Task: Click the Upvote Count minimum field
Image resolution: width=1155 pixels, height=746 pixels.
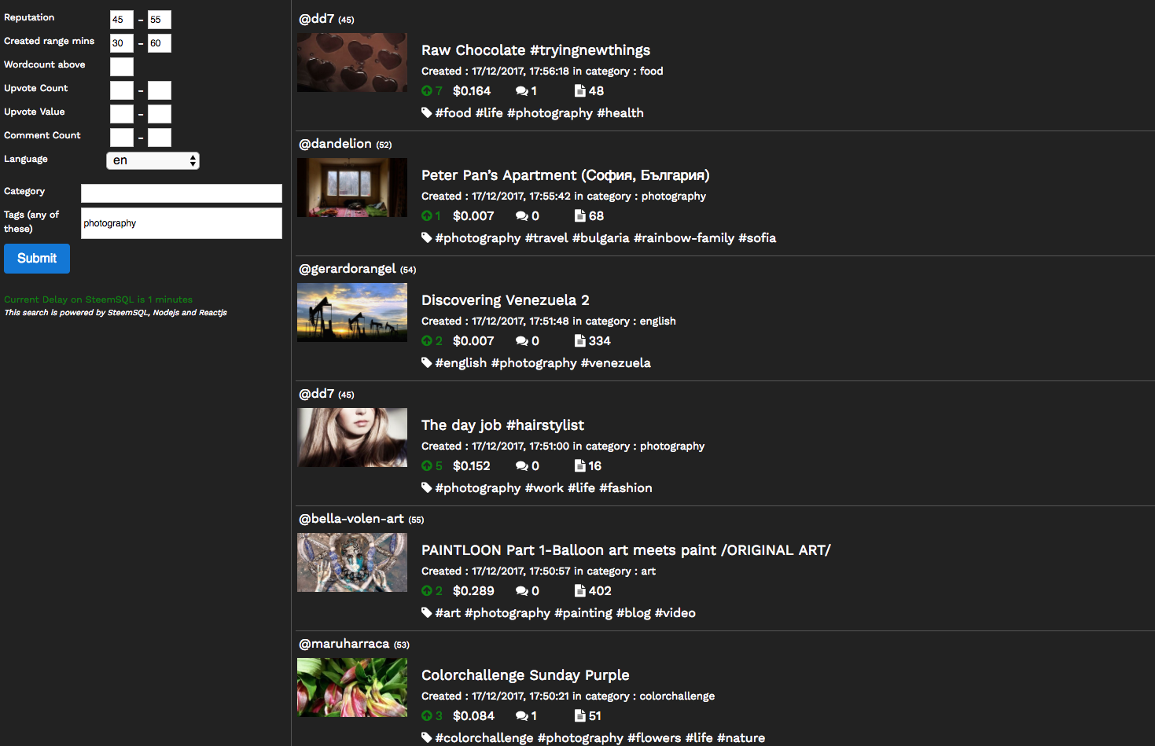Action: point(122,90)
